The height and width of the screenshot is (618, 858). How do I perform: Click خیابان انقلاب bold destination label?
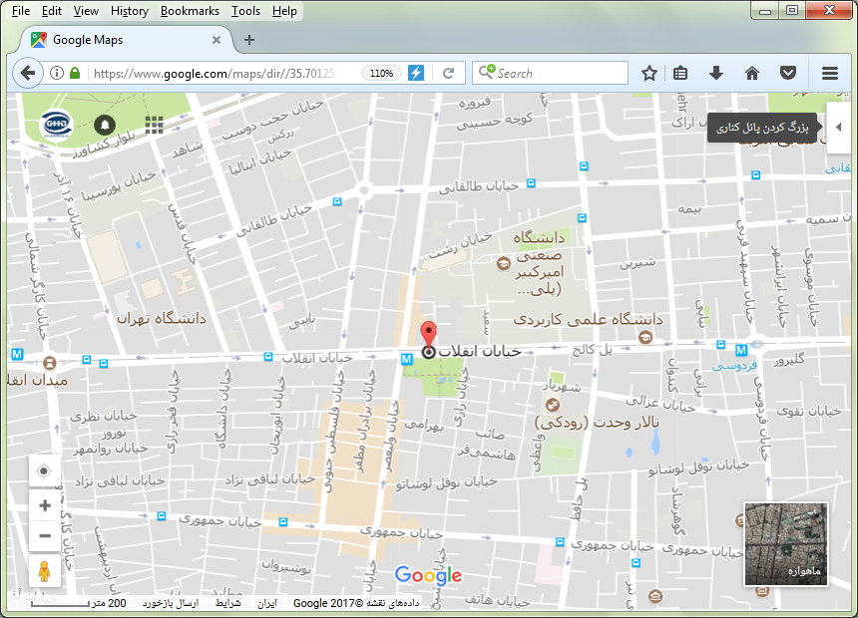[479, 351]
